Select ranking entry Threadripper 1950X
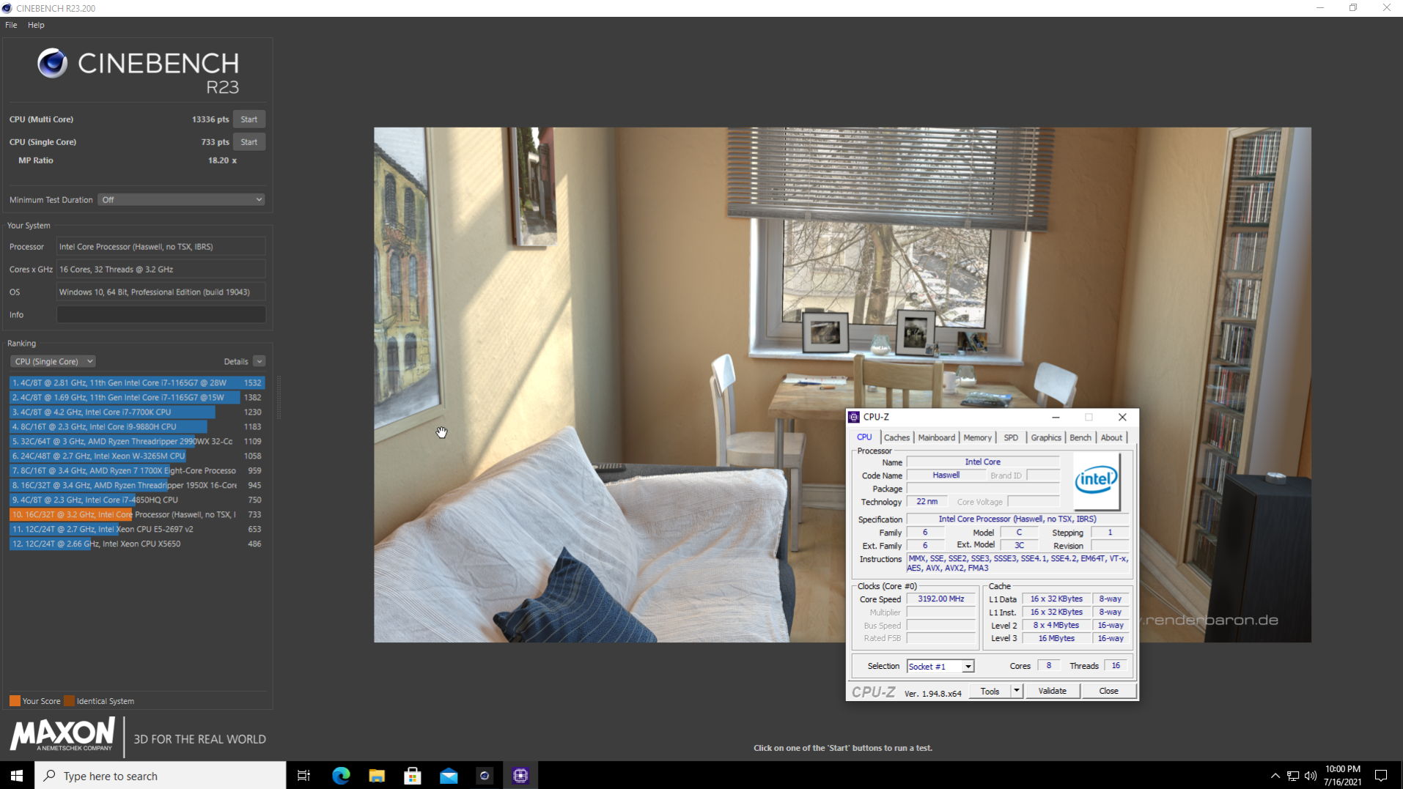Viewport: 1403px width, 789px height. click(137, 486)
